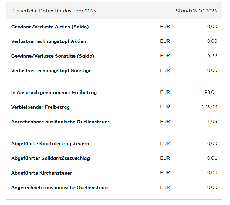Click EUR in the Anrechenbare ausländische Quellensteuer row

(165, 122)
